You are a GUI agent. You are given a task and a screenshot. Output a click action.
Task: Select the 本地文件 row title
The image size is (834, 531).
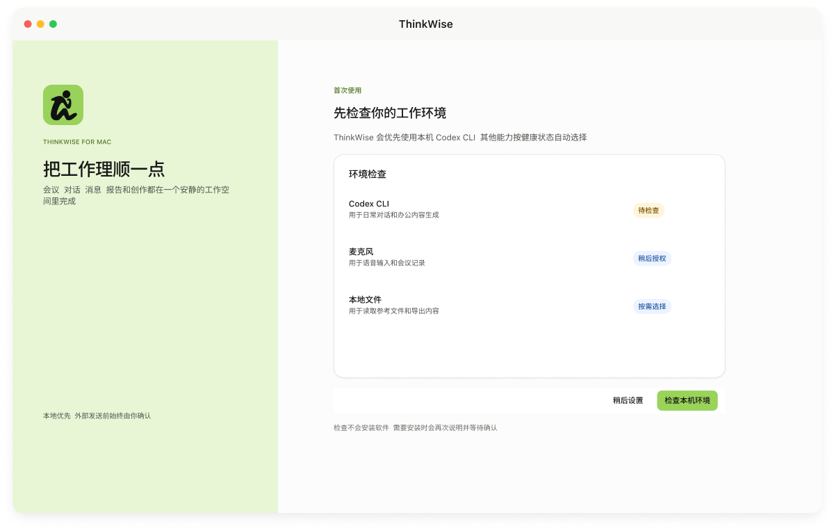(x=366, y=300)
